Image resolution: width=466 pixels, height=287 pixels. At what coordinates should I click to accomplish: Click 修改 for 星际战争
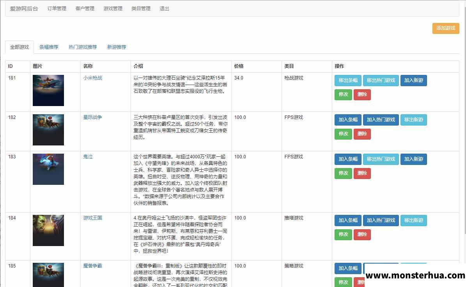tap(343, 134)
